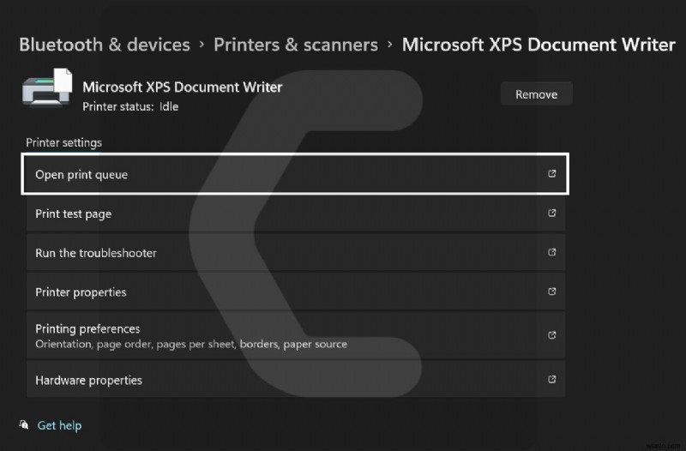Open Hardware properties
This screenshot has width=686, height=451.
[296, 379]
